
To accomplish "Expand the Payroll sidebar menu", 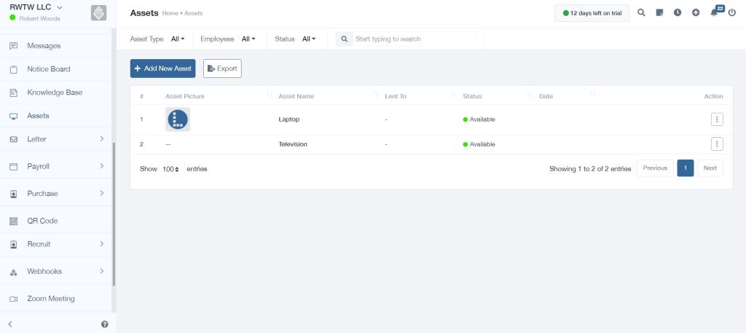I will 56,166.
